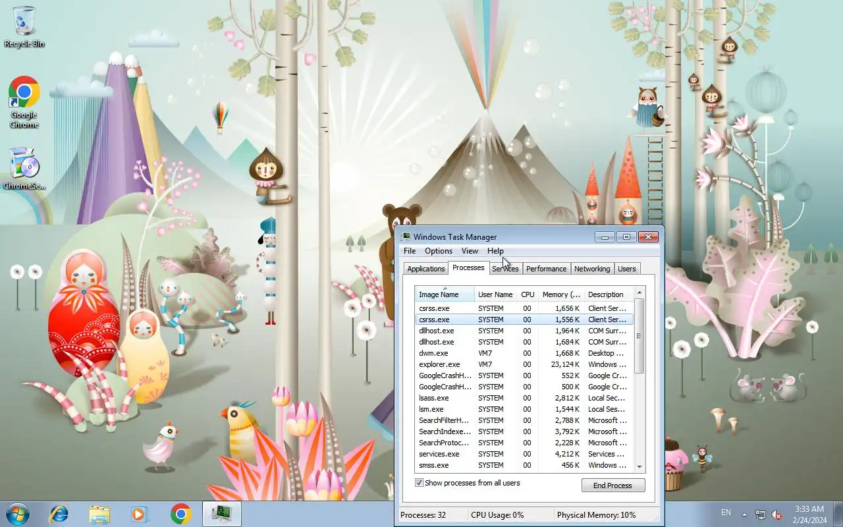This screenshot has width=843, height=527.
Task: Launch Windows Media Player from taskbar
Action: (140, 514)
